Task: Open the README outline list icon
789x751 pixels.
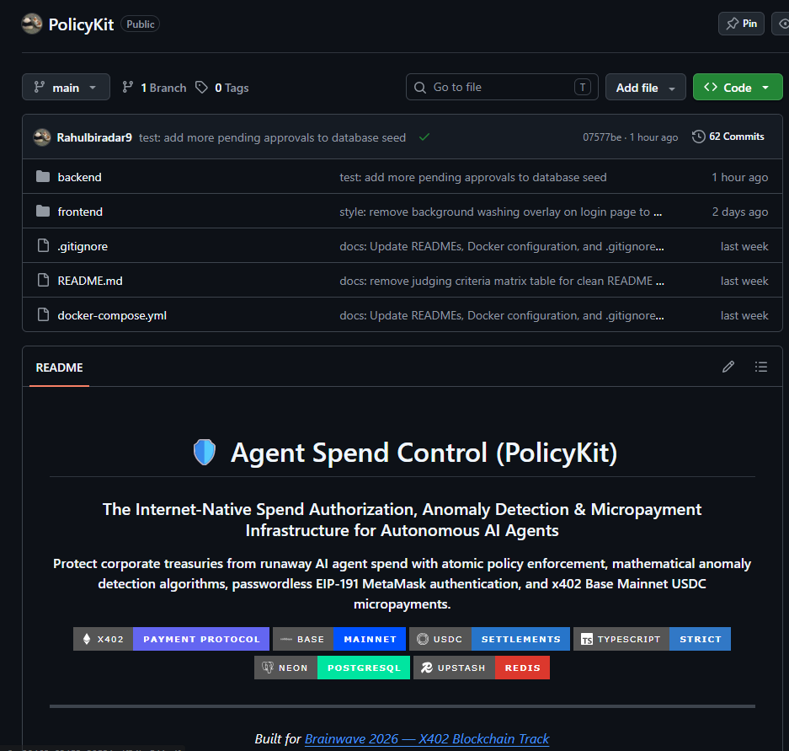Action: point(761,367)
